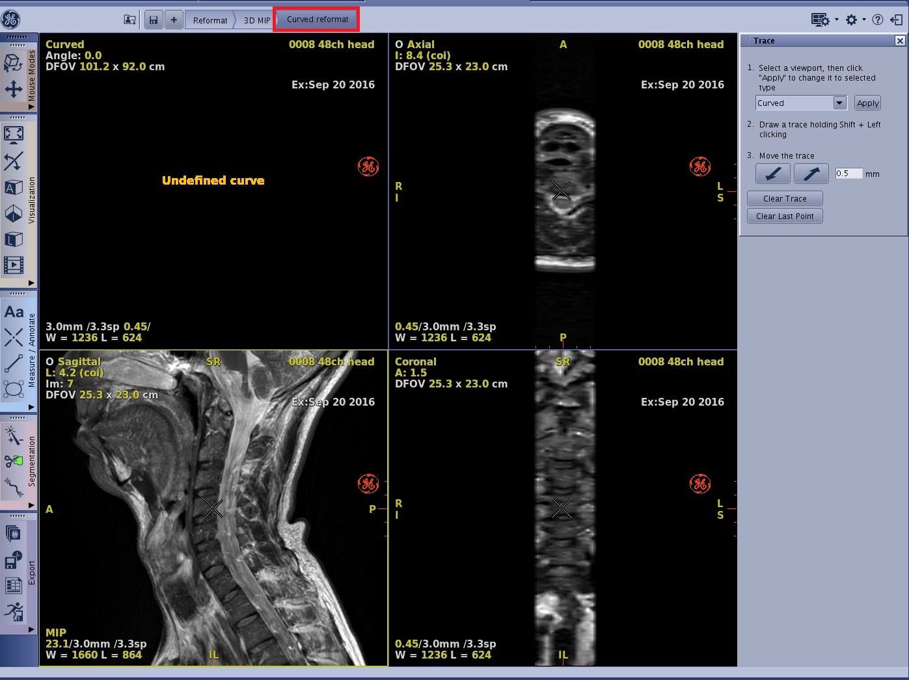
Task: Click the trace step mm input field
Action: pos(848,174)
